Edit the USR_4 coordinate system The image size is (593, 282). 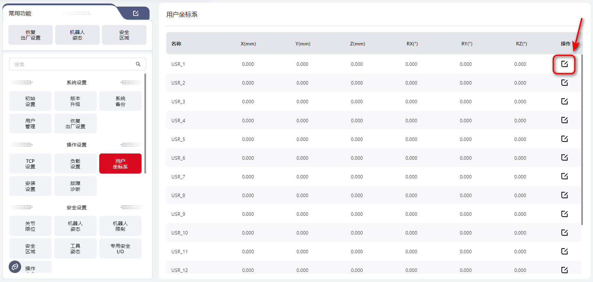tap(564, 120)
